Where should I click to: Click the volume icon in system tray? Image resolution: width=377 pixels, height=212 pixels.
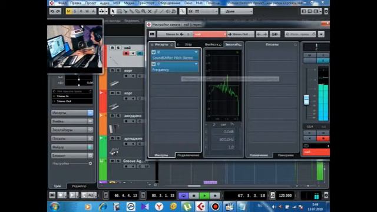coord(274,207)
